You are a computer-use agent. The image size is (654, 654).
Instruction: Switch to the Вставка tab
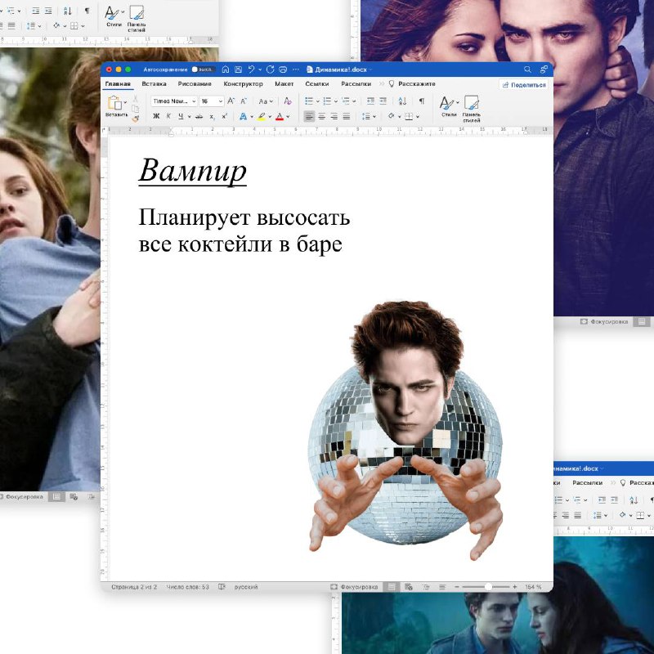pyautogui.click(x=154, y=84)
